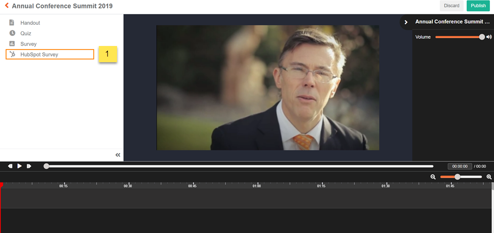The width and height of the screenshot is (494, 233).
Task: Click the Volume slider handle
Action: tap(482, 37)
